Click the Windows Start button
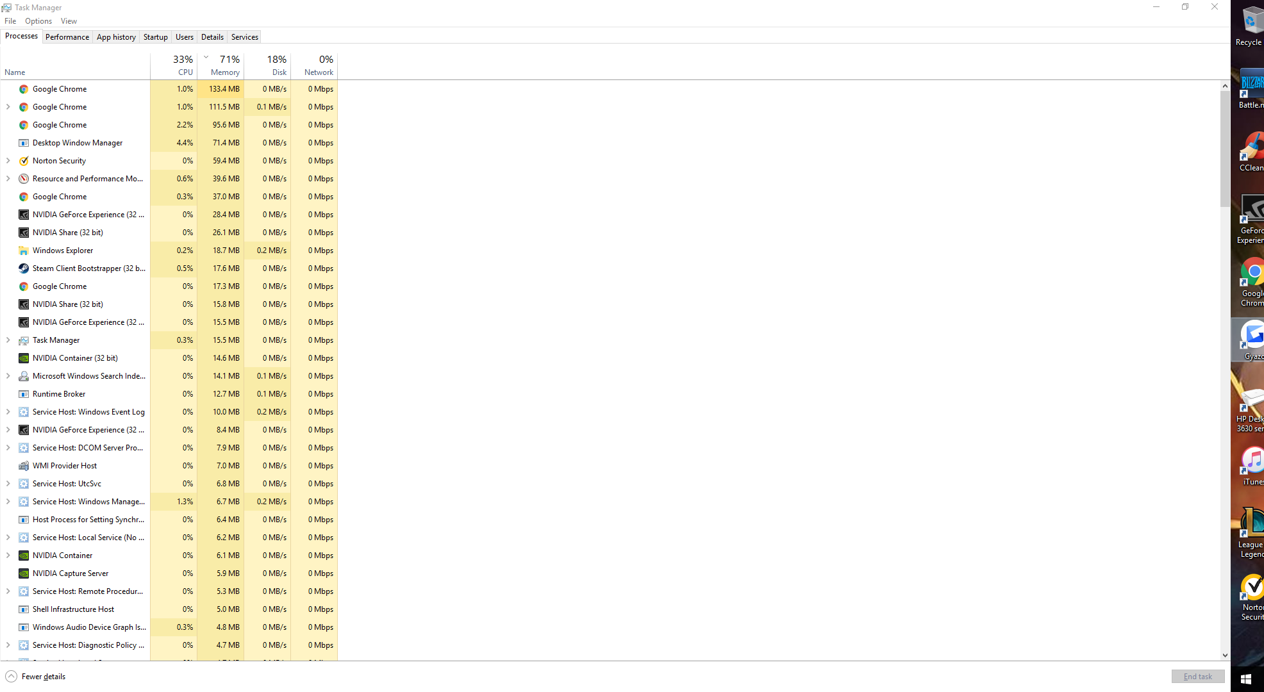This screenshot has width=1264, height=692. (x=1246, y=678)
